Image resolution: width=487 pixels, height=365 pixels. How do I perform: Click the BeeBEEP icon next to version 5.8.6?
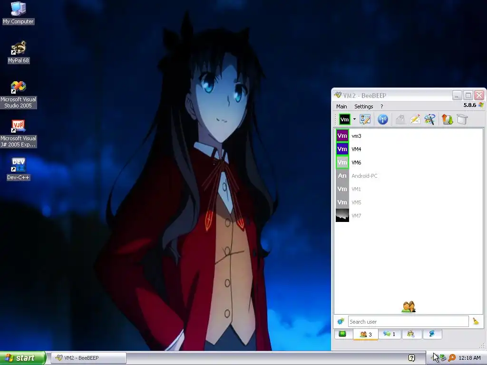[x=481, y=105]
